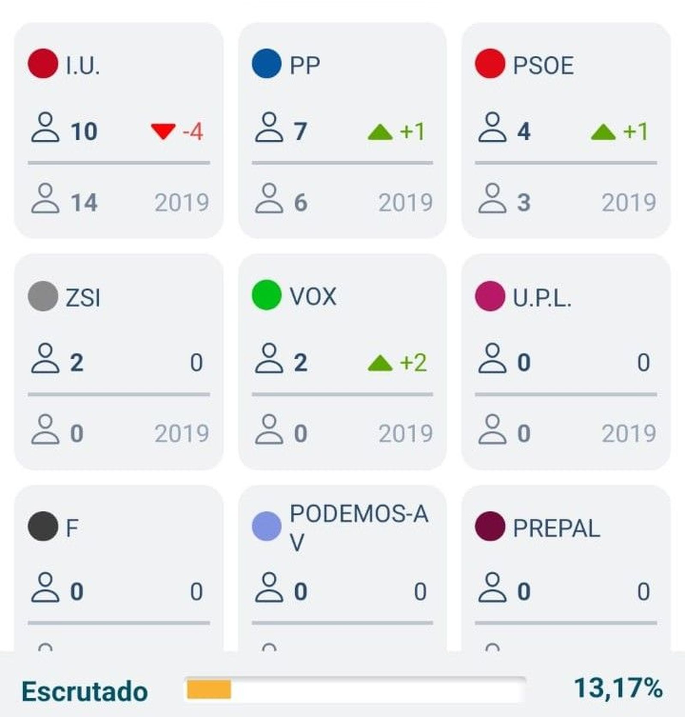Click the PP party blue color dot
The width and height of the screenshot is (685, 717).
(x=266, y=63)
